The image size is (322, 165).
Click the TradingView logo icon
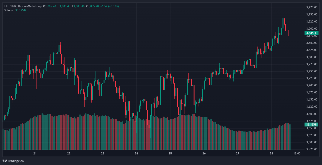[5, 161]
